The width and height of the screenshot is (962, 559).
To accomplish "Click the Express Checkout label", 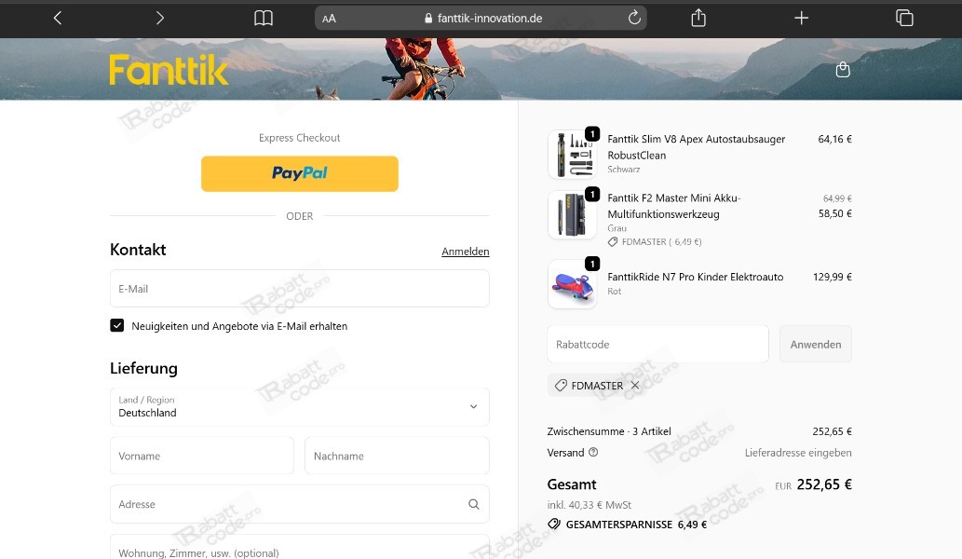I will tap(299, 138).
